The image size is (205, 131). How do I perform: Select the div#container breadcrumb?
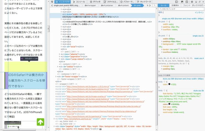(x=107, y=5)
